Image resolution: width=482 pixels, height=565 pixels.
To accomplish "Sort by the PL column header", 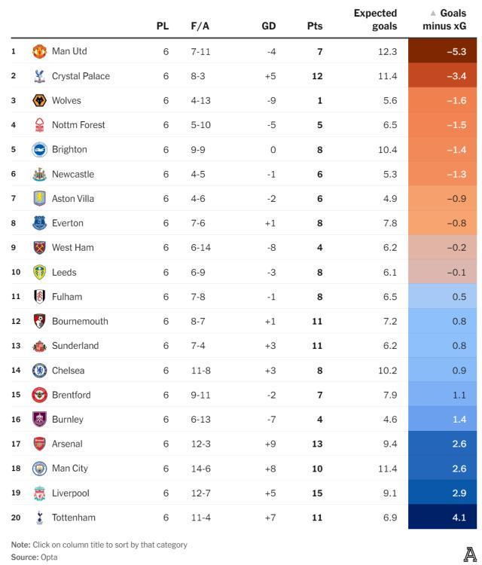I will [x=163, y=26].
